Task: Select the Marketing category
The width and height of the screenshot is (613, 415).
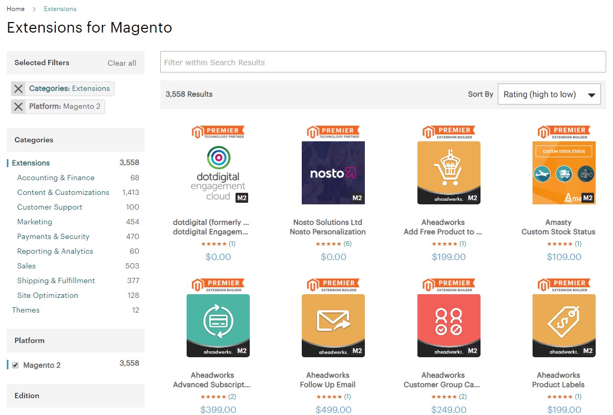Action: [x=35, y=222]
